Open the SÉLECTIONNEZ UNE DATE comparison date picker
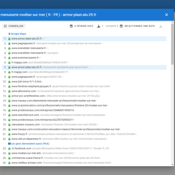175x175 pixels. pos(140,26)
